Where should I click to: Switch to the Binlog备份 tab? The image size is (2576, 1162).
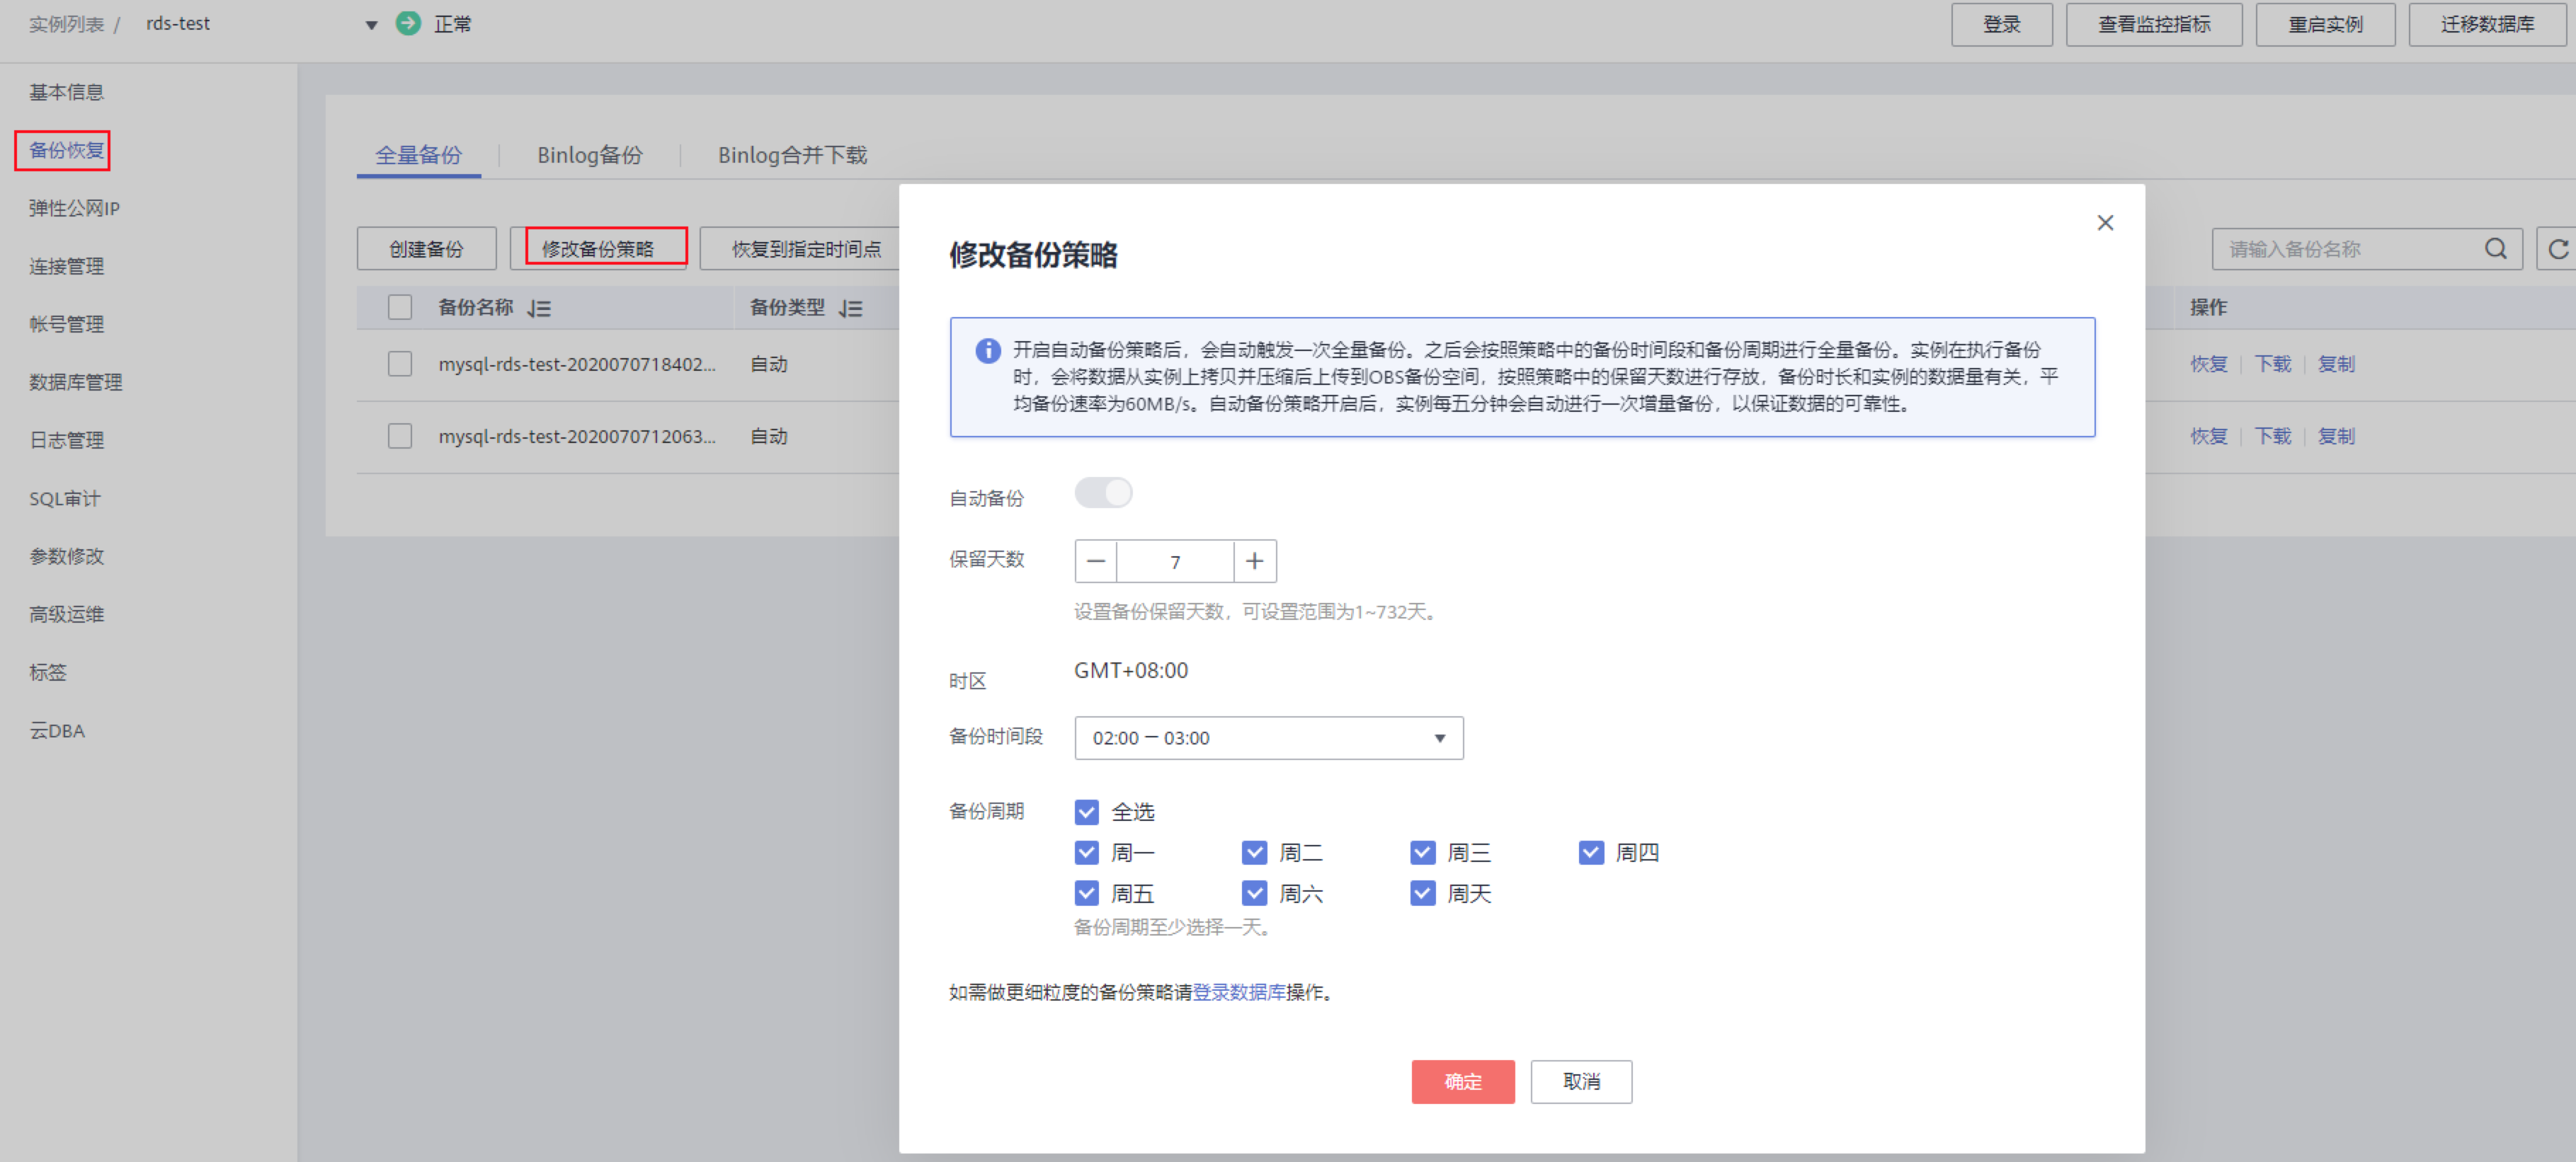pyautogui.click(x=589, y=155)
